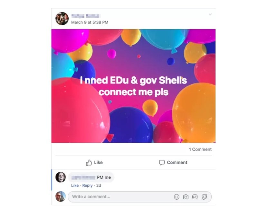Click the commenter's profile avatar
This screenshot has height=215, width=269.
pyautogui.click(x=61, y=177)
